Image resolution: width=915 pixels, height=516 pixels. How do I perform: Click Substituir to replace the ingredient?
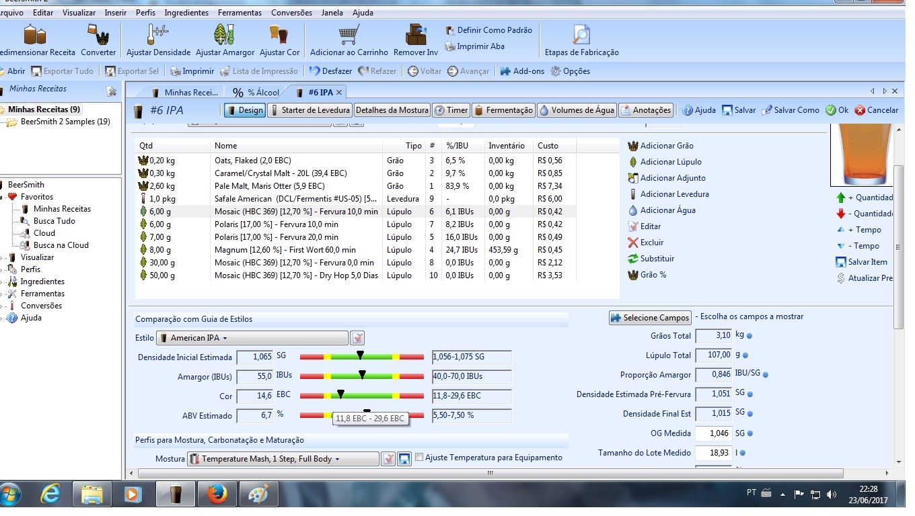point(651,259)
